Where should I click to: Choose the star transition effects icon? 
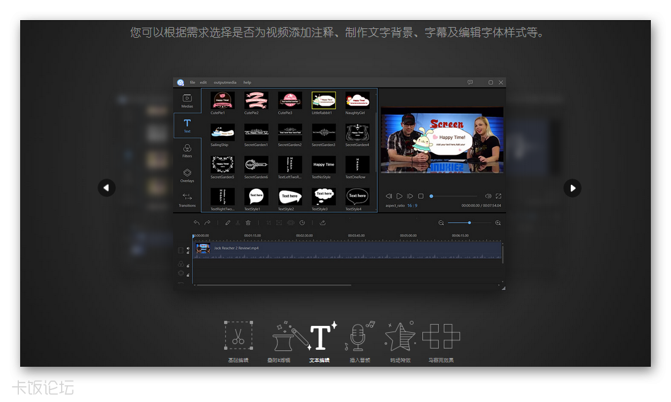tap(400, 337)
